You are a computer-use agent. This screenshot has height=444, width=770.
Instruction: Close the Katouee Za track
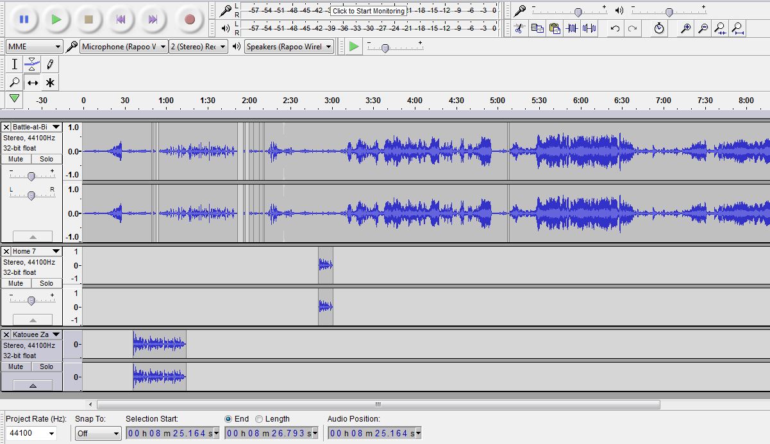(6, 334)
